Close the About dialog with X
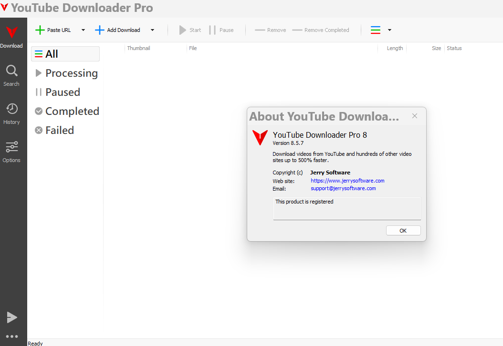This screenshot has height=346, width=503. coord(415,116)
